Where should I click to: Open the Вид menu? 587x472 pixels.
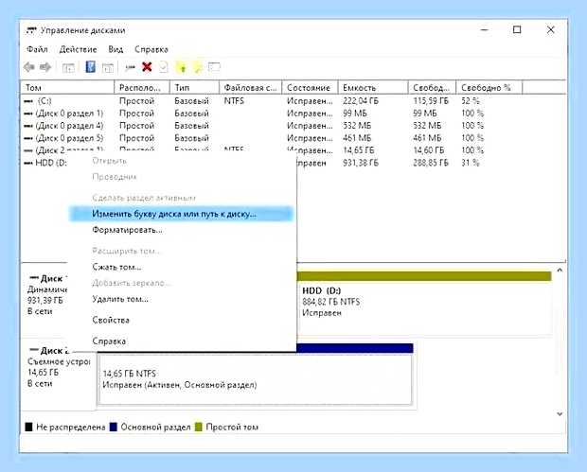pos(116,49)
